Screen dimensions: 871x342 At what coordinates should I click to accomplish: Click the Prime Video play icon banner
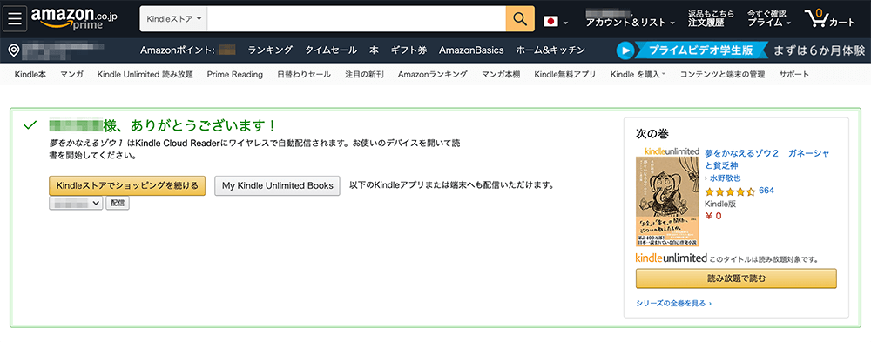tap(625, 50)
